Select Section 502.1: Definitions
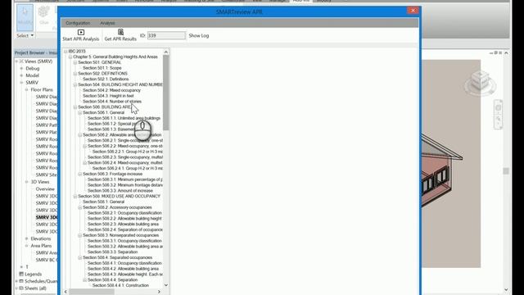 click(x=106, y=79)
